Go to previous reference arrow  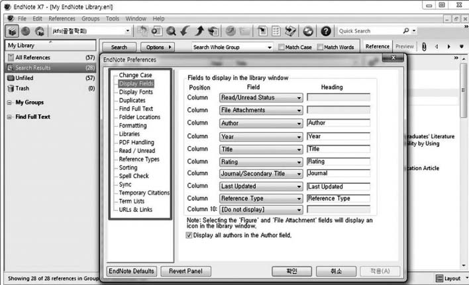point(437,46)
